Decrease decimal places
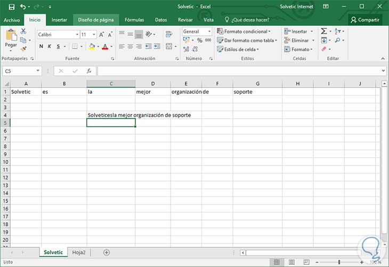The image size is (389, 267). point(195,49)
